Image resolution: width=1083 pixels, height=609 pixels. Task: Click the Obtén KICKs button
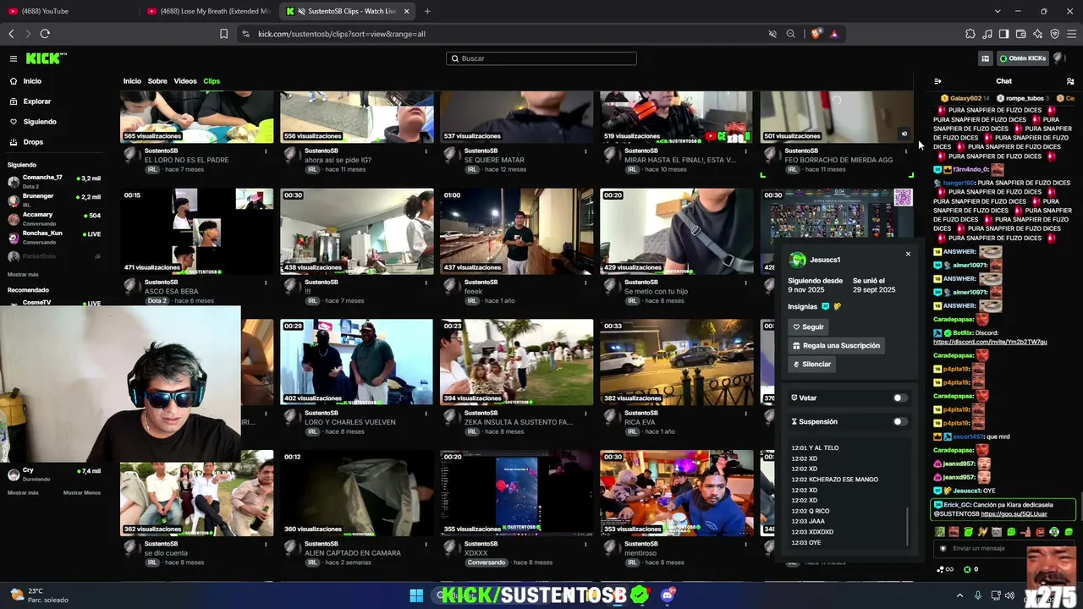(1022, 58)
